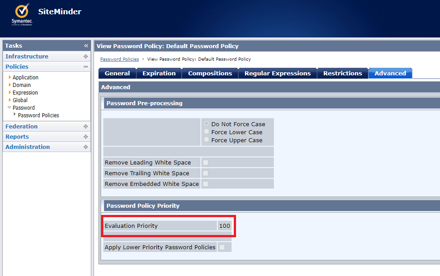The image size is (440, 276).
Task: Open the Expression policies item
Action: click(25, 92)
